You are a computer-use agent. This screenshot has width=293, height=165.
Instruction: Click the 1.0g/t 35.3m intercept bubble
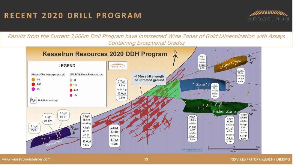point(241,76)
